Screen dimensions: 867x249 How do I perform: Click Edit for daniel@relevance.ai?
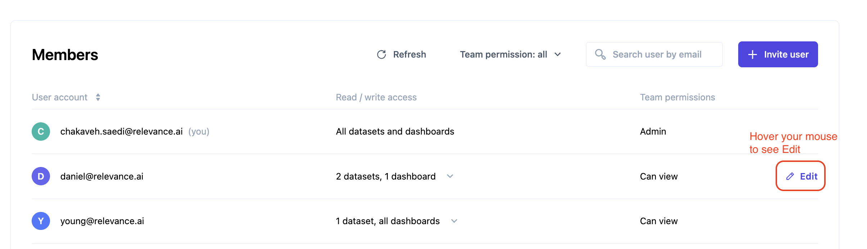808,176
